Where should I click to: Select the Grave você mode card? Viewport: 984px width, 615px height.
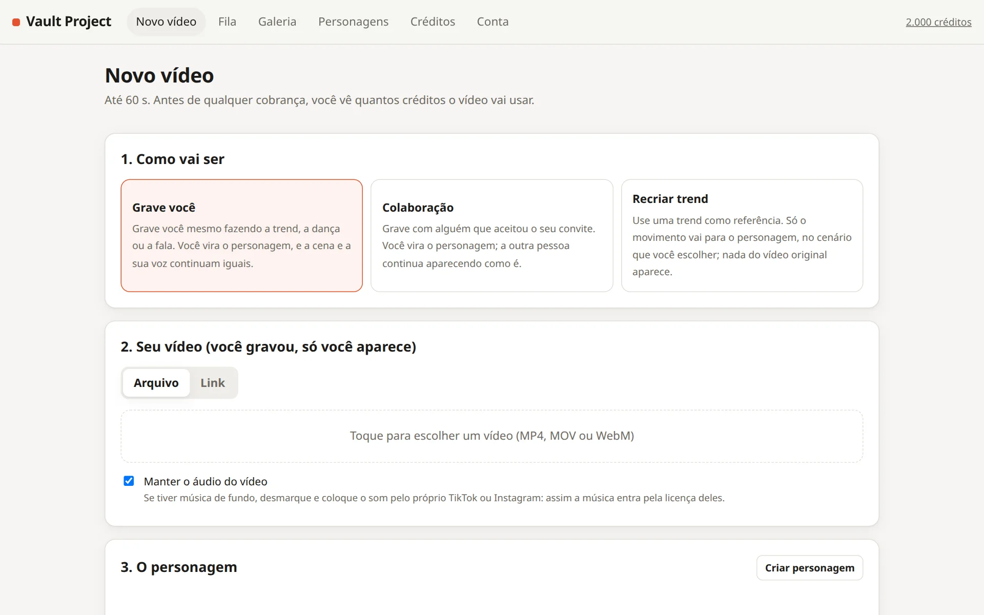tap(241, 235)
